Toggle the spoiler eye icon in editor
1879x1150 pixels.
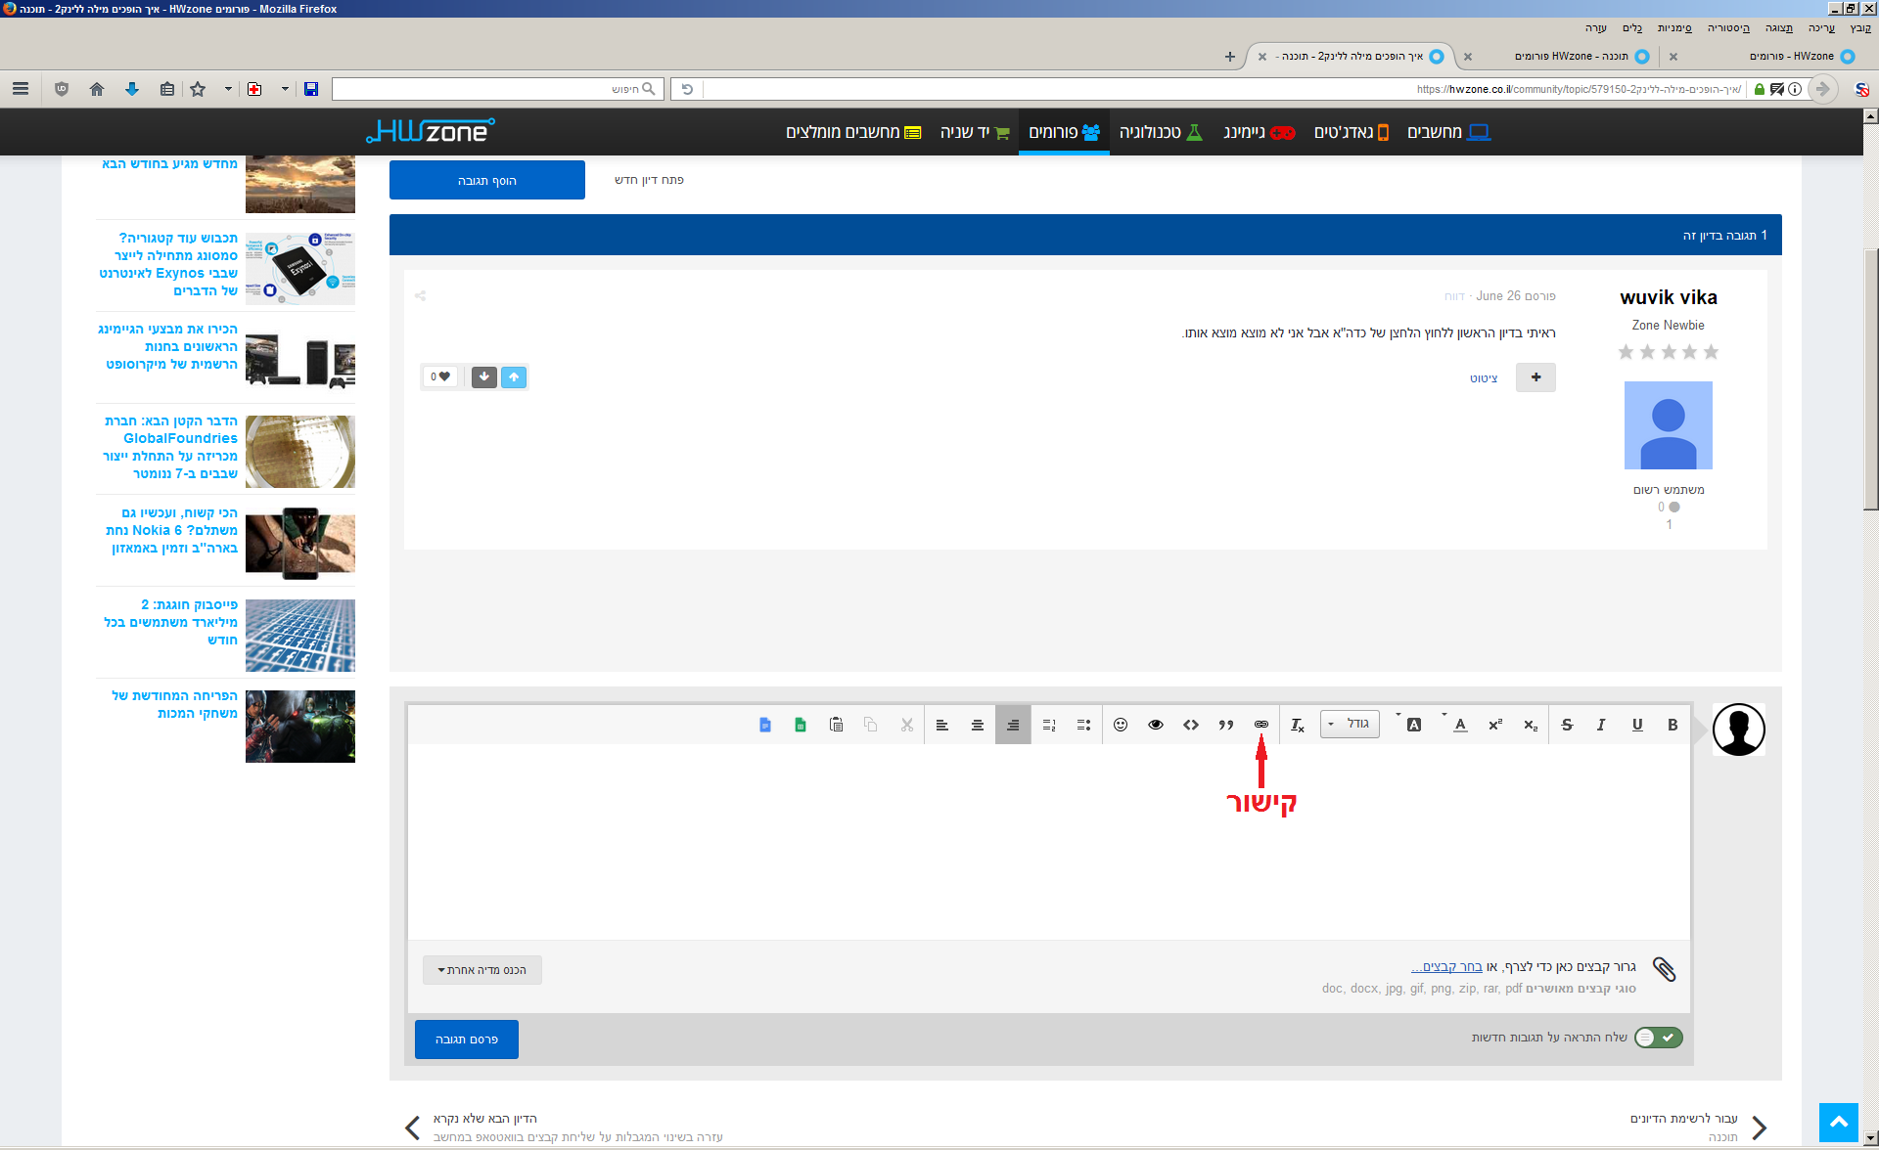tap(1156, 725)
